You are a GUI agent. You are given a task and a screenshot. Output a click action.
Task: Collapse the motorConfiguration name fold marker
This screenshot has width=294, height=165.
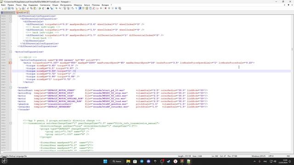point(11,60)
